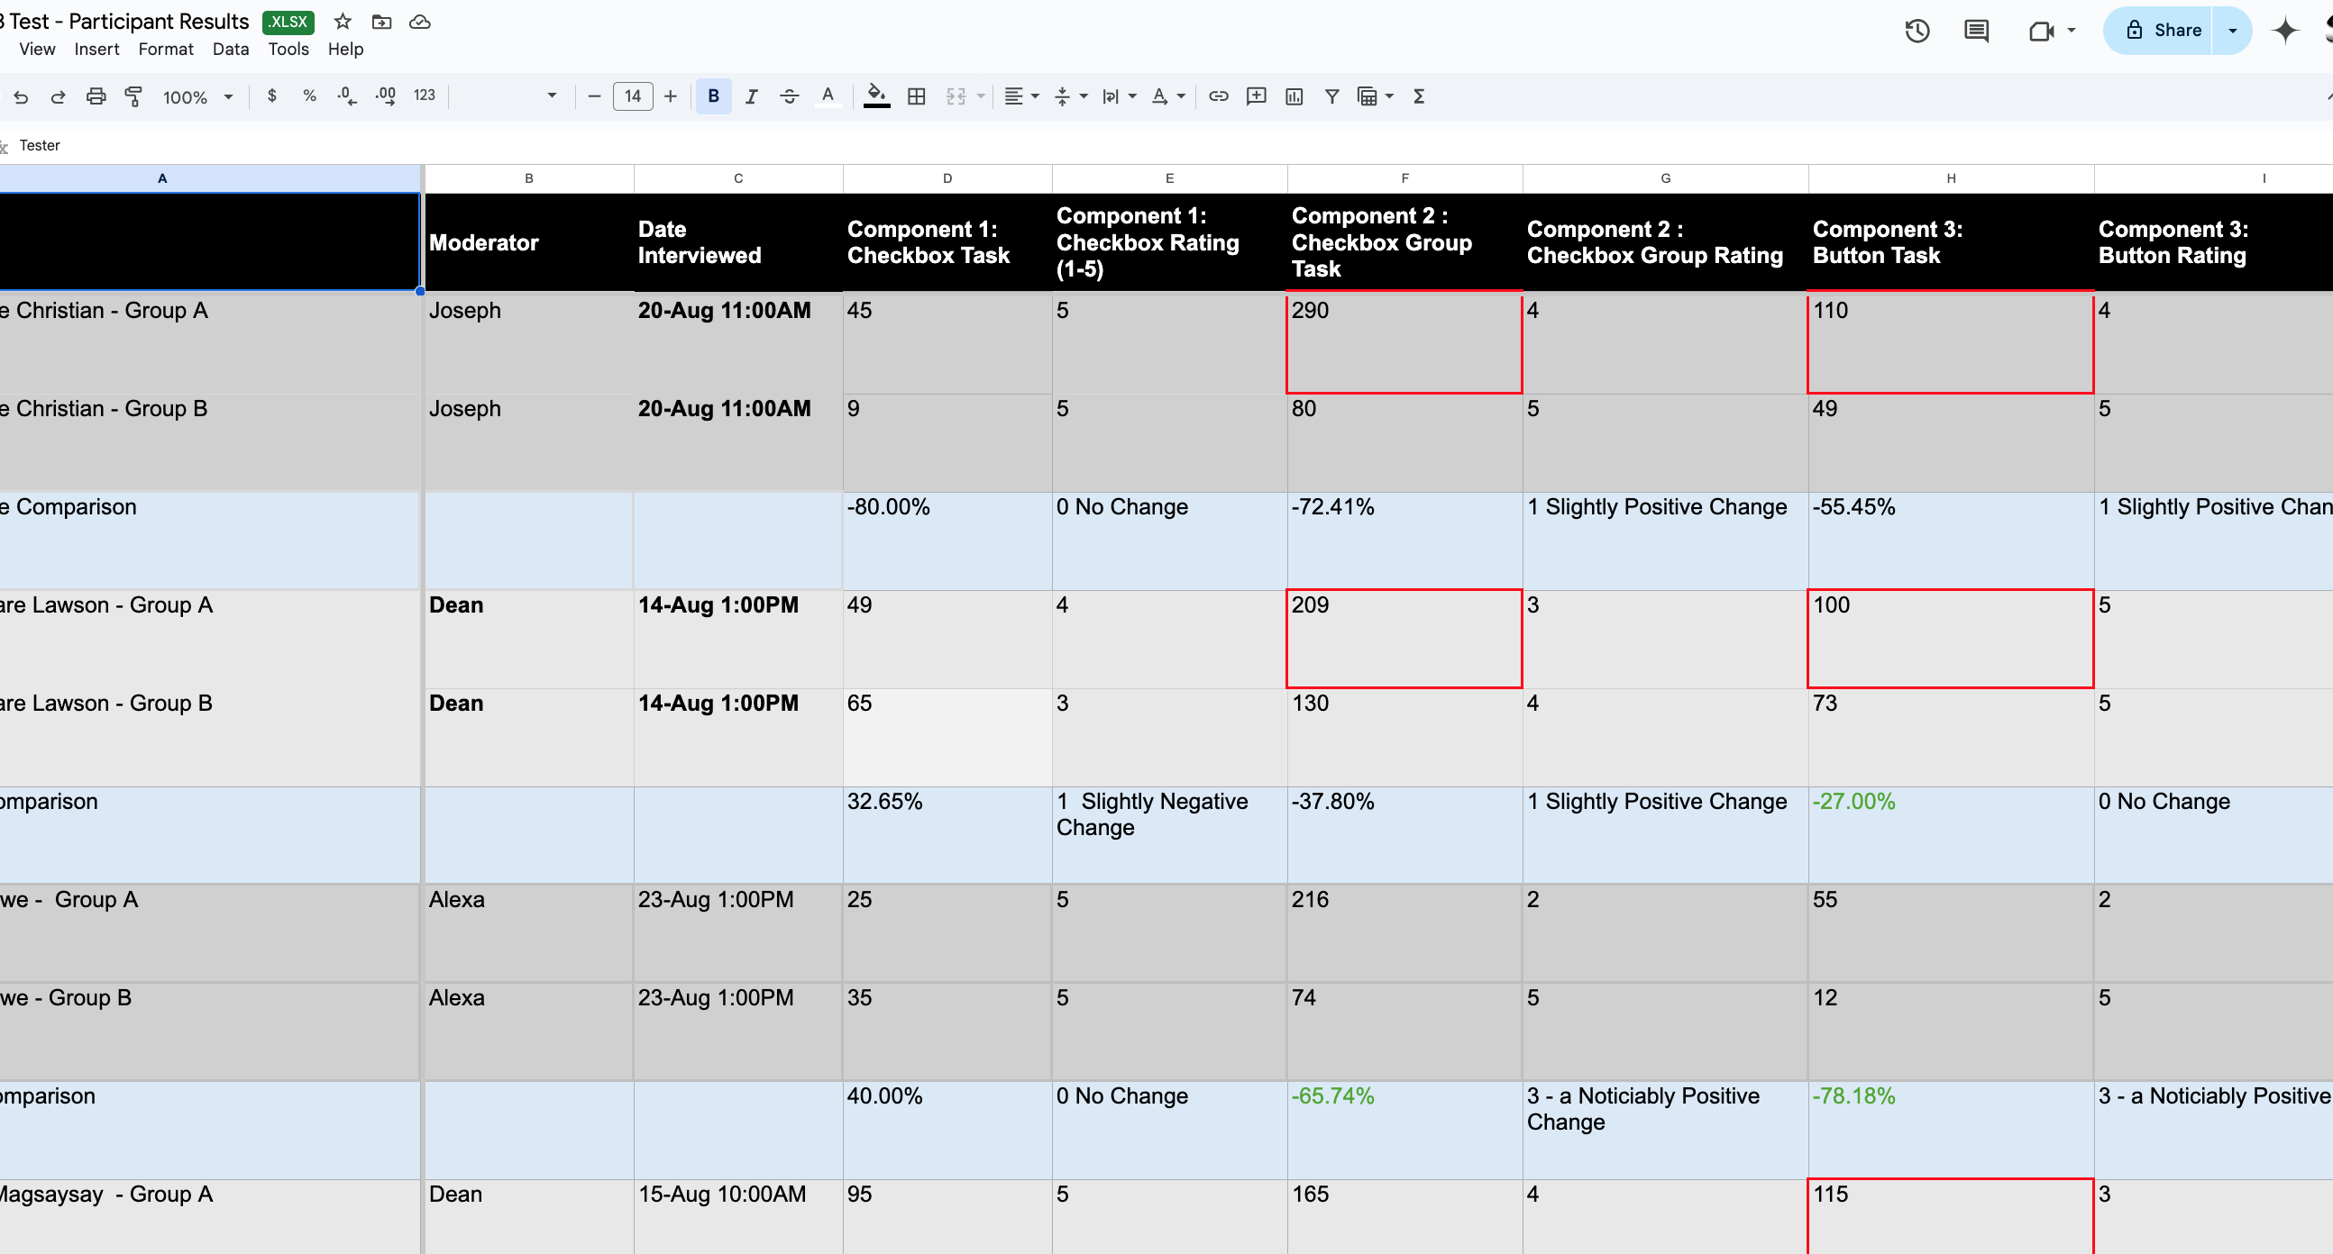This screenshot has width=2333, height=1254.
Task: Open version history clock icon
Action: point(1917,31)
